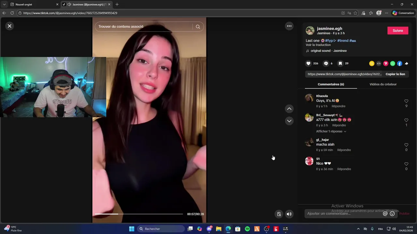417x234 pixels.
Task: Select the Commentaires (6) tab
Action: click(x=331, y=84)
